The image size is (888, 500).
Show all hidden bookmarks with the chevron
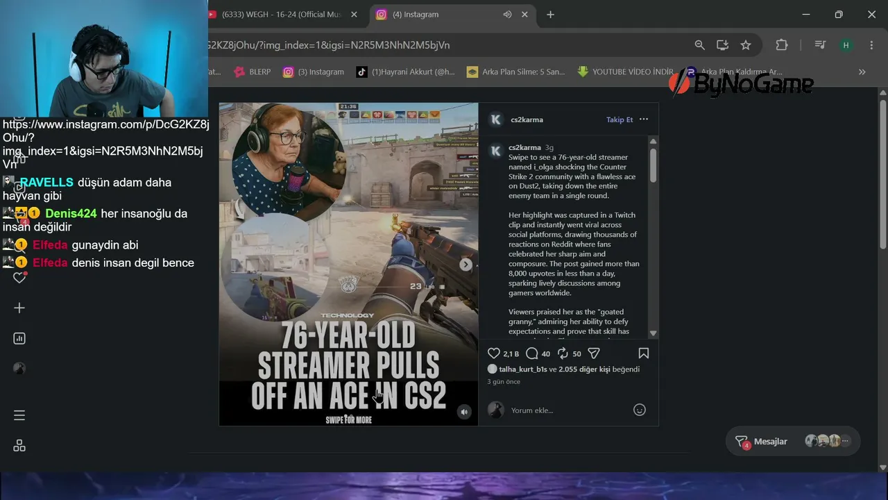point(862,72)
